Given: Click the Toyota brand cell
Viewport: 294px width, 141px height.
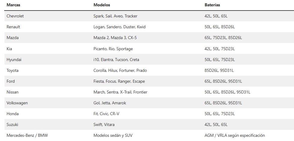Looking at the screenshot, I should click(12, 70).
